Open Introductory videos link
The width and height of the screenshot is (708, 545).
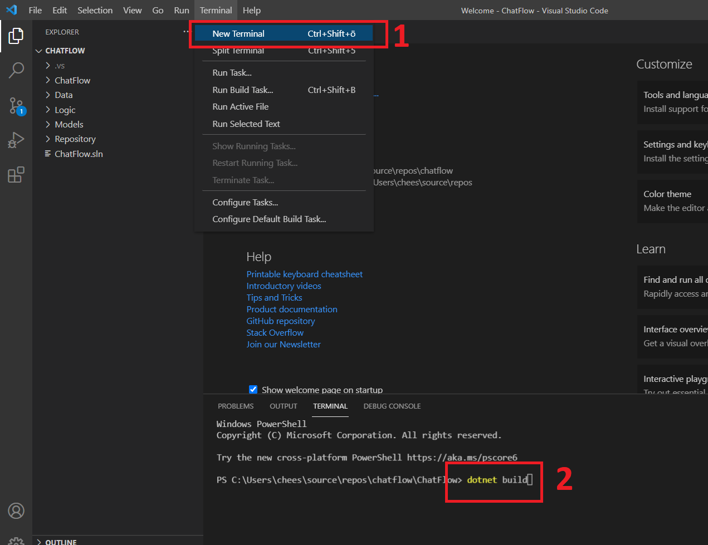pos(284,286)
